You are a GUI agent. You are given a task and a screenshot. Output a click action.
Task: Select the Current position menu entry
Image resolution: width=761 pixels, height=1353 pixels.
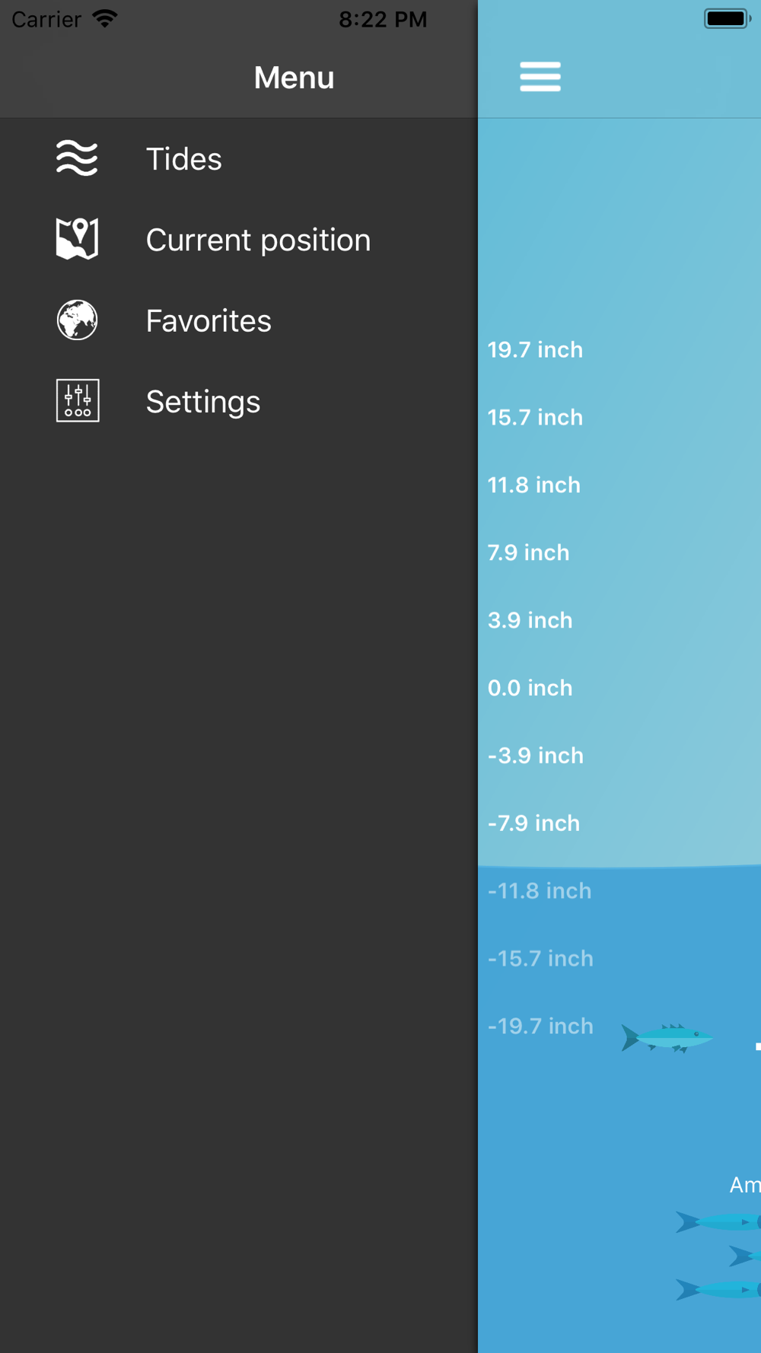(258, 240)
